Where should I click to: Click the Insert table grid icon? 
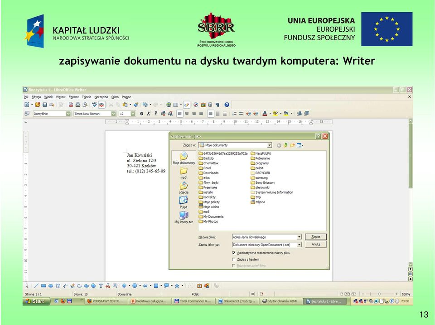(x=176, y=105)
